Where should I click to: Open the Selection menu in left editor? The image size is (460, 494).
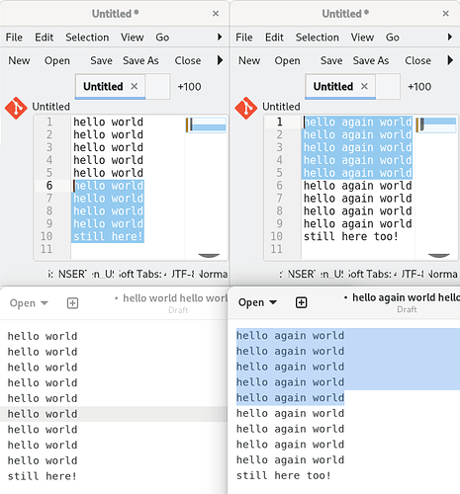tap(87, 38)
